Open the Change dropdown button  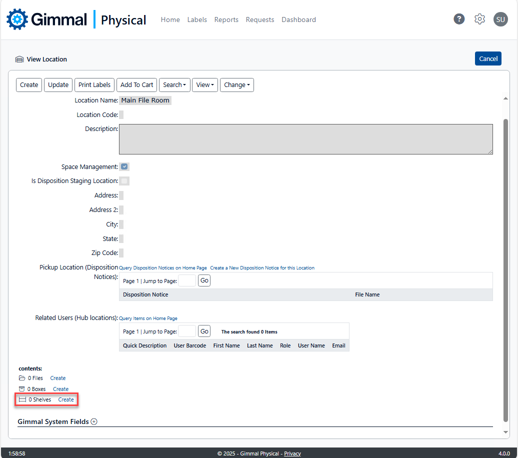pyautogui.click(x=236, y=85)
